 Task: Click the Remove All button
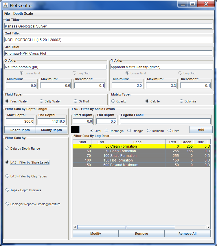[187, 234]
